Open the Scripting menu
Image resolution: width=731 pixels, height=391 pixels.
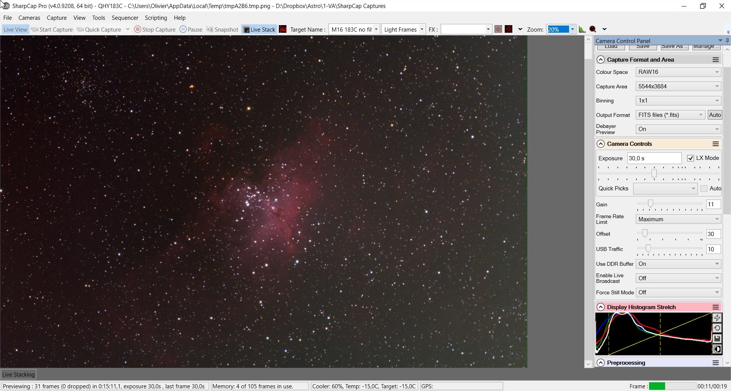click(156, 18)
